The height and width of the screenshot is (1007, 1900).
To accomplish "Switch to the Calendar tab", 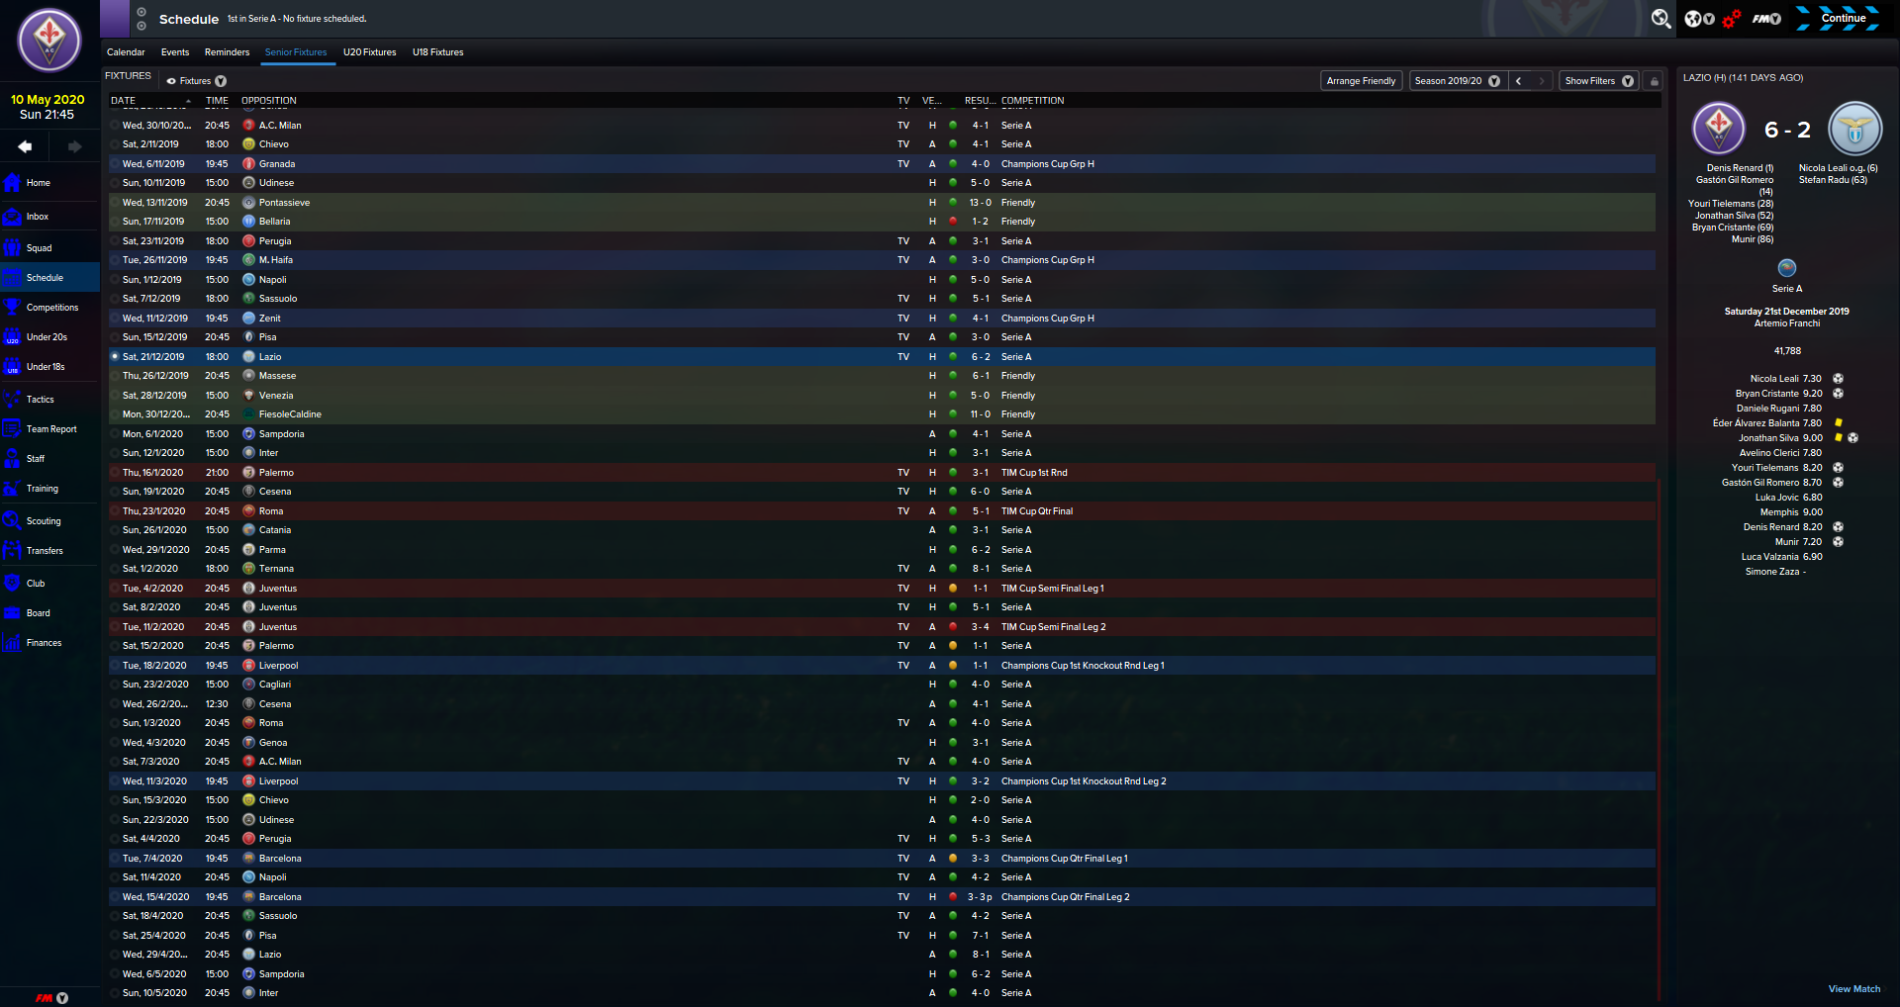I will pyautogui.click(x=126, y=52).
